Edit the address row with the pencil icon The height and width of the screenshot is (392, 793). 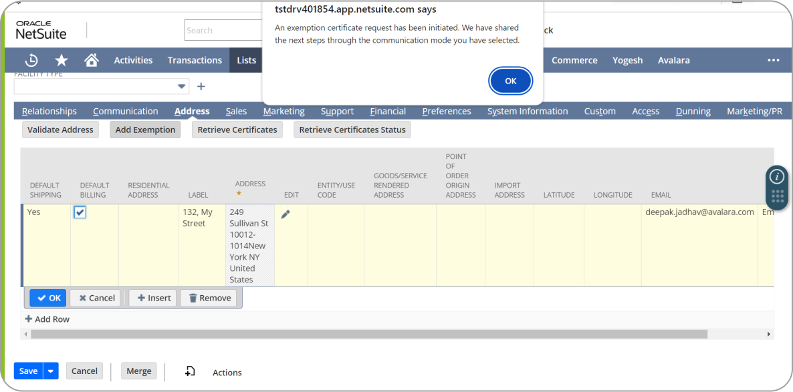pyautogui.click(x=286, y=214)
